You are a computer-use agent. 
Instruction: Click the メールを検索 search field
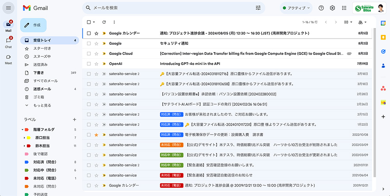click(x=174, y=8)
